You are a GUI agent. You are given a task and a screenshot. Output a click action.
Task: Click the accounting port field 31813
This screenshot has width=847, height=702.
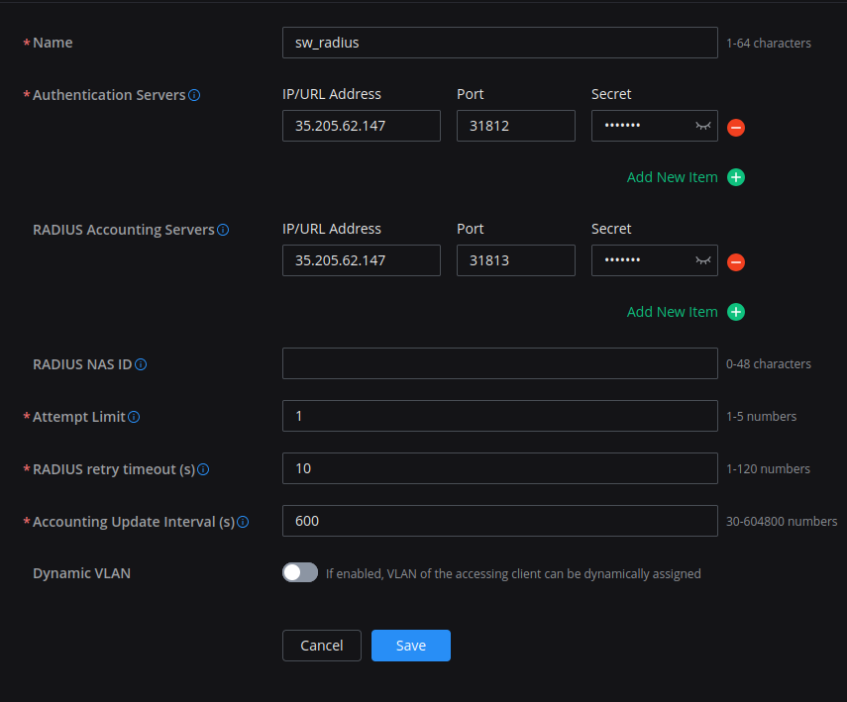515,260
